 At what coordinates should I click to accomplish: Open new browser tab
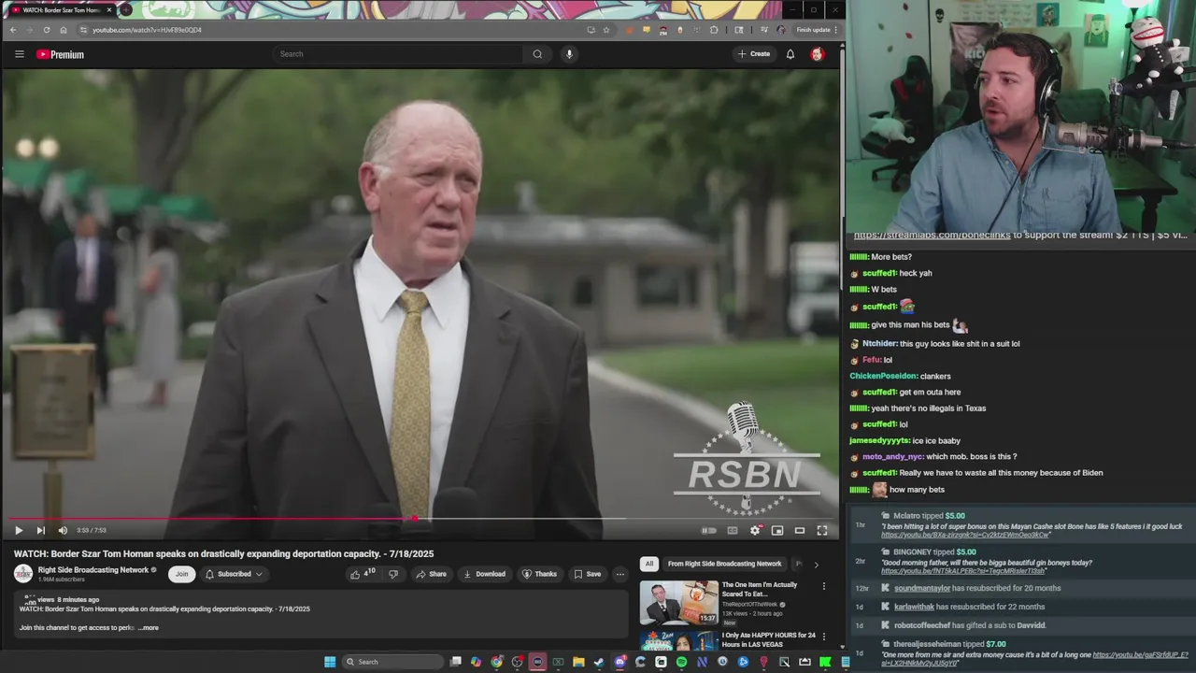(x=125, y=10)
